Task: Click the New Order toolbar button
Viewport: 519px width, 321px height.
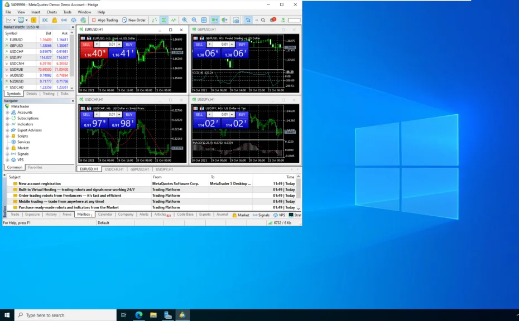Action: point(134,20)
